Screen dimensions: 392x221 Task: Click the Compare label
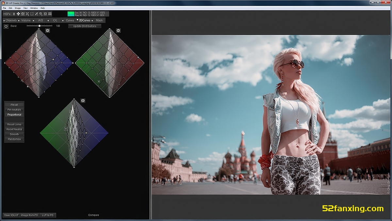click(93, 215)
